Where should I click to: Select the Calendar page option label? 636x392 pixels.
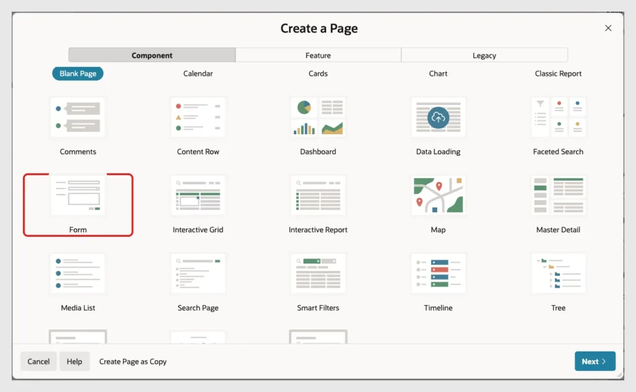[198, 73]
